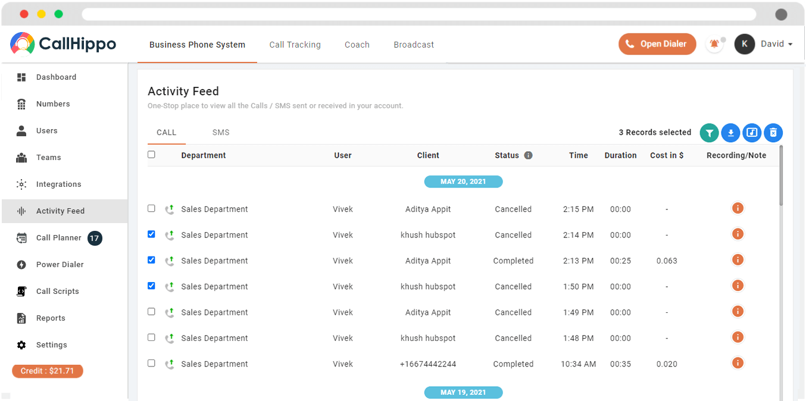Click the Open Dialer button
The height and width of the screenshot is (401, 806).
657,44
